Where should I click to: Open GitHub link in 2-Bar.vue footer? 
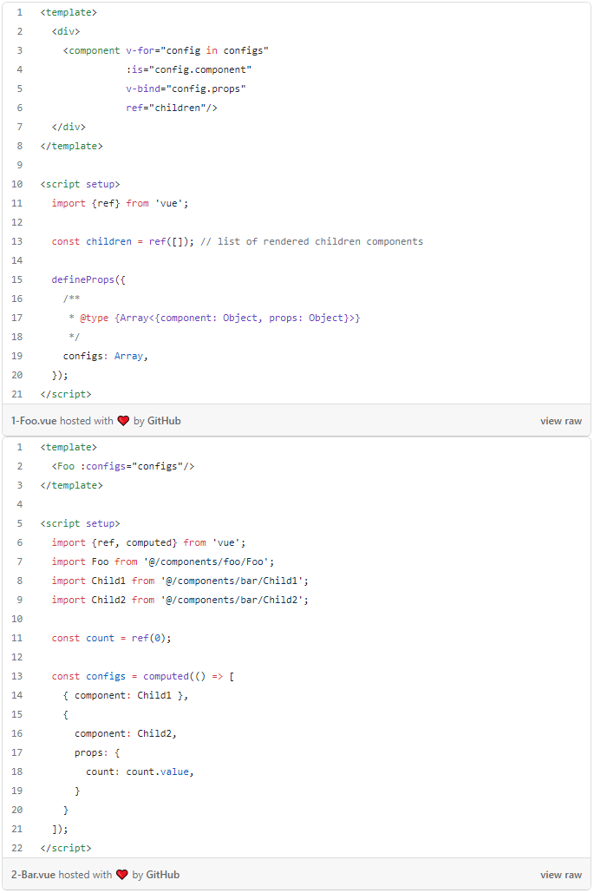pos(163,875)
